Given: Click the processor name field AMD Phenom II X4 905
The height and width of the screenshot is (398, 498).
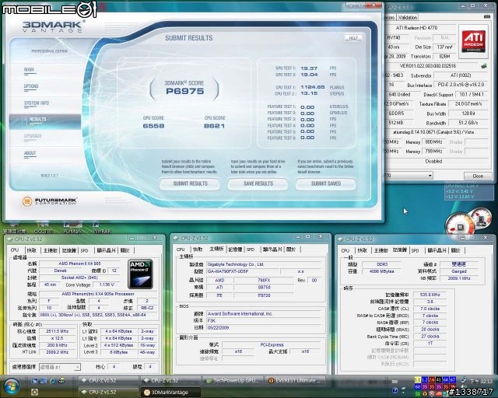Looking at the screenshot, I should click(79, 264).
